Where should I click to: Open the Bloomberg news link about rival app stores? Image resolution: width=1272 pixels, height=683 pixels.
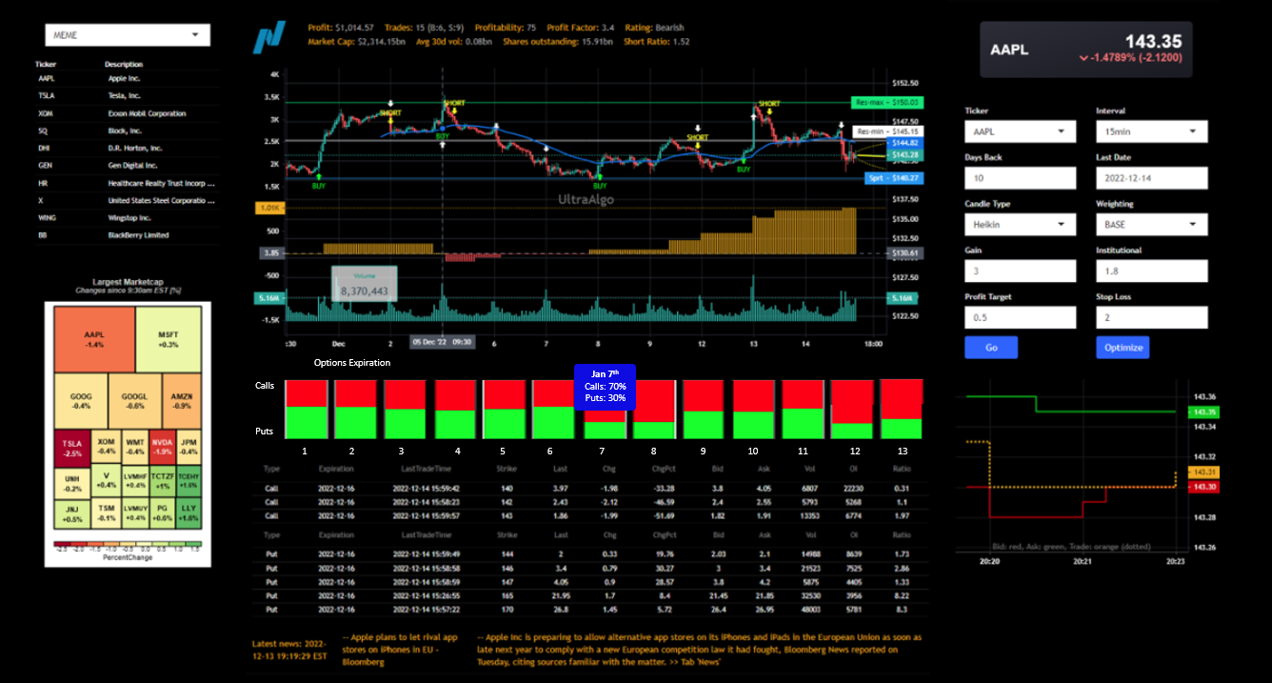(400, 649)
